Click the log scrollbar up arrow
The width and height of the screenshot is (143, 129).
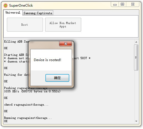pos(136,42)
